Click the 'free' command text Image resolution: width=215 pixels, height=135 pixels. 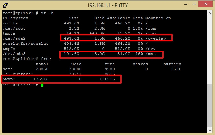click(46, 59)
